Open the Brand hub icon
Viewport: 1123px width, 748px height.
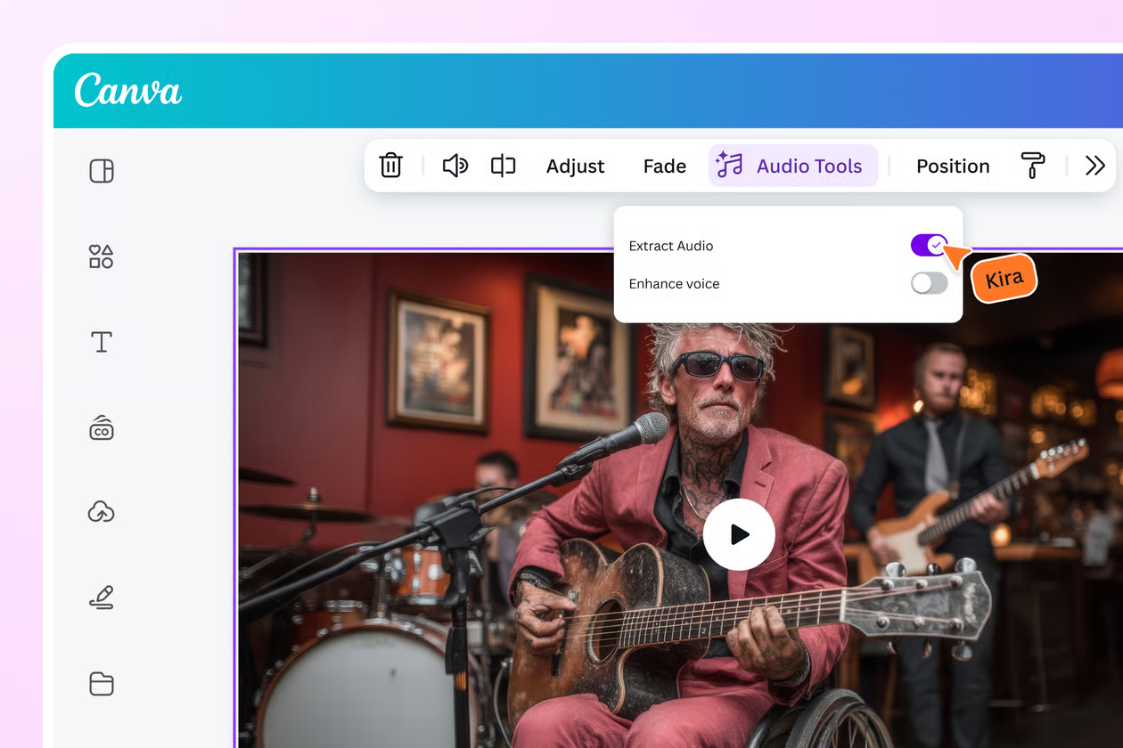(102, 428)
